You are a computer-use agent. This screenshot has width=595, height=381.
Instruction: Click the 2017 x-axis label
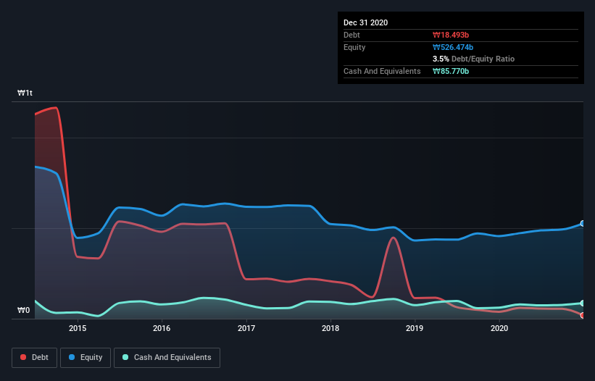click(x=246, y=328)
